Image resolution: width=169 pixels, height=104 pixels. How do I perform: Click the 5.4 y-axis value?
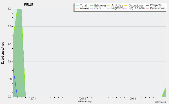(x=10, y=44)
